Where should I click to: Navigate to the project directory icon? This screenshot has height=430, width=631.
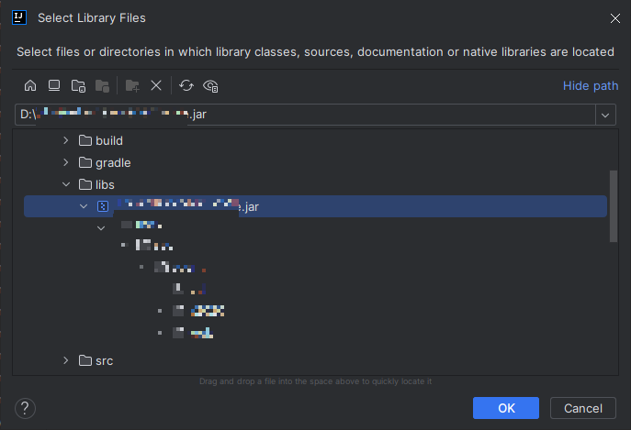pyautogui.click(x=78, y=85)
